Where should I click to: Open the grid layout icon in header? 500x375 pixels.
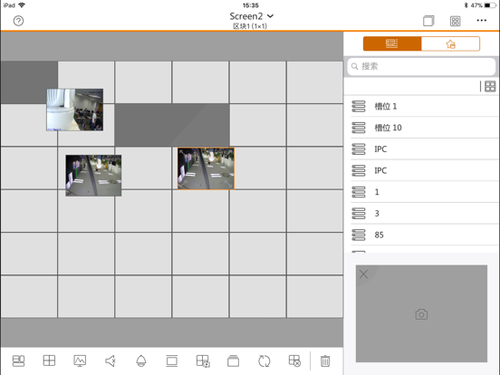(455, 21)
